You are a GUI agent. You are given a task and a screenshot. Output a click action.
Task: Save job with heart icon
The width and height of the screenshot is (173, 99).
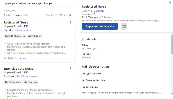[124, 26]
